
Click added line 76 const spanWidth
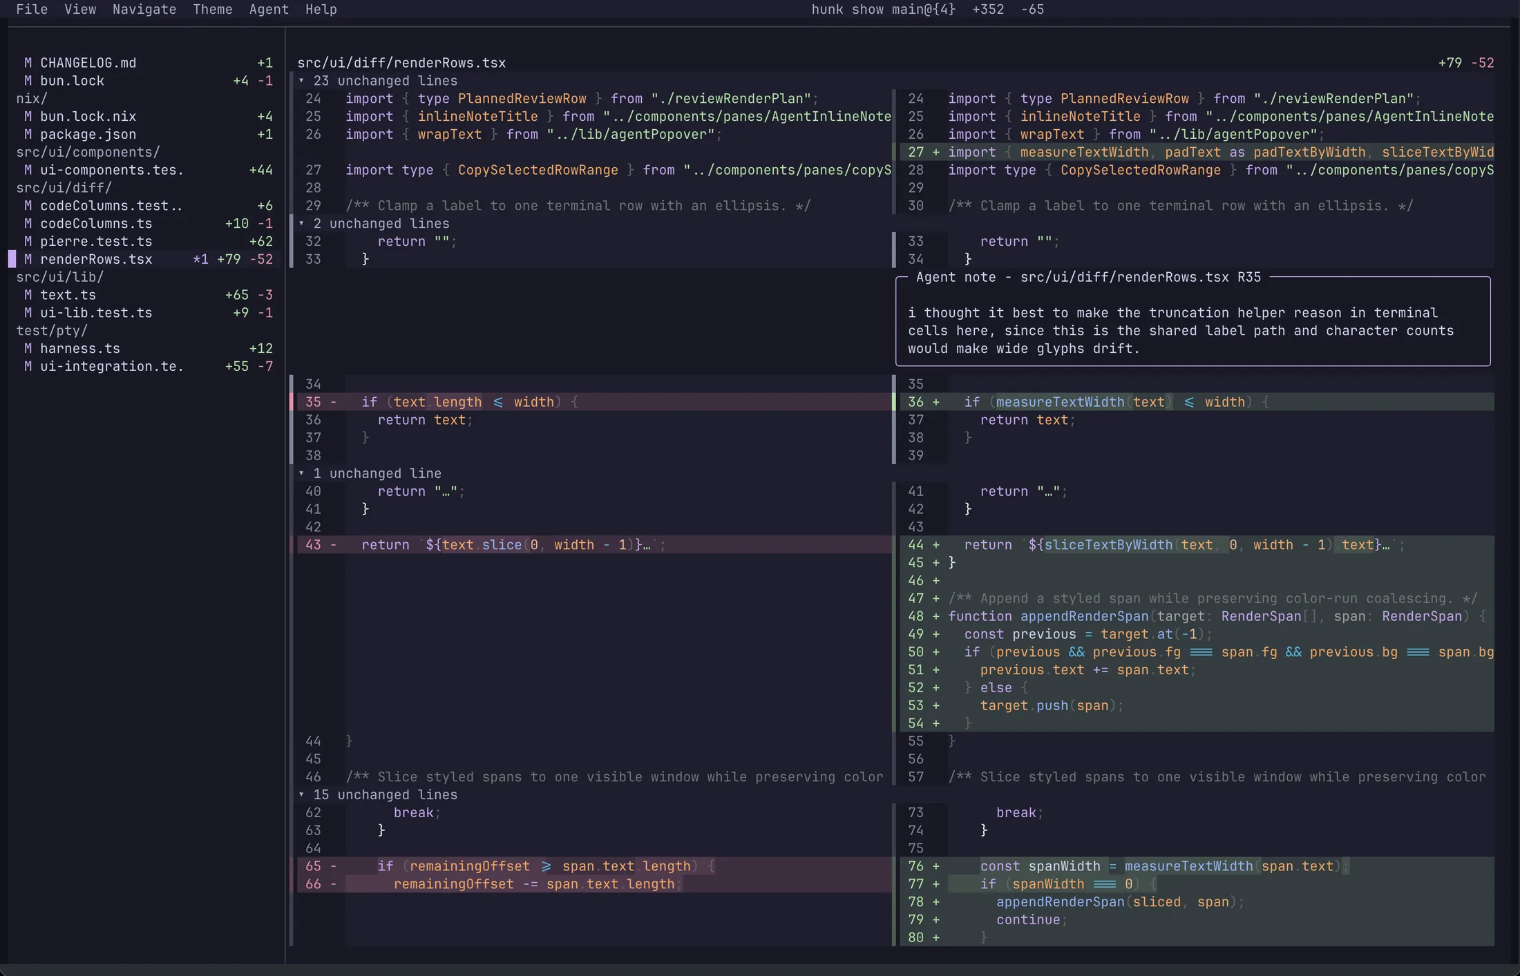[1197, 866]
